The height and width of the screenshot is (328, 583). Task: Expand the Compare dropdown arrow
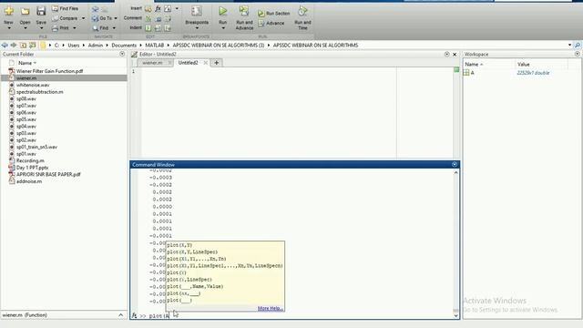pyautogui.click(x=83, y=18)
